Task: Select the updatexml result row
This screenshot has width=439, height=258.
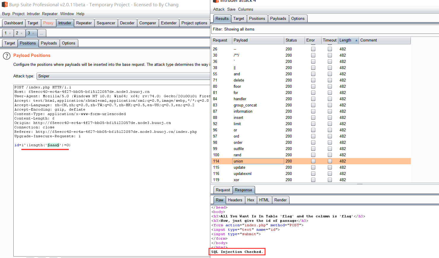Action: coord(311,173)
